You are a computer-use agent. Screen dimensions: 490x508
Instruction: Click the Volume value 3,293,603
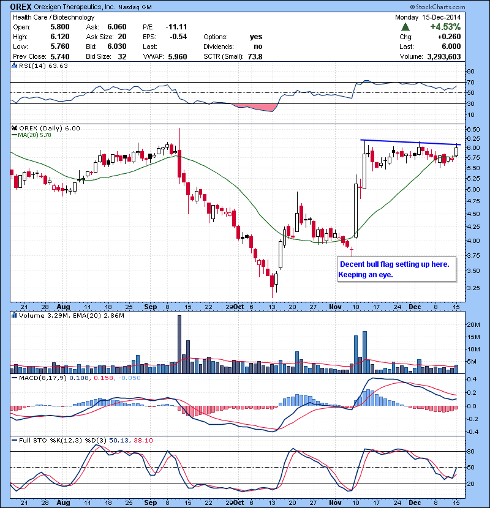[444, 57]
